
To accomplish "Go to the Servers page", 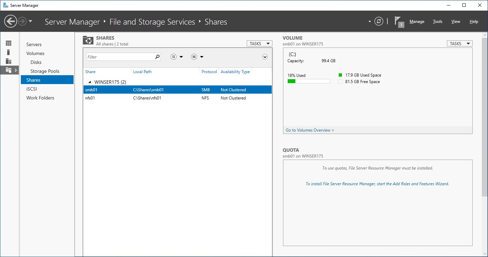I will pyautogui.click(x=34, y=44).
